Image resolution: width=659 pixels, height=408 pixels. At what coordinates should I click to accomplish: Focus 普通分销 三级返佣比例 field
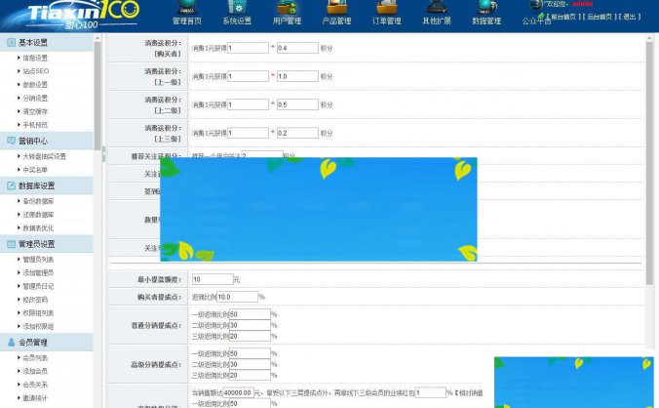250,336
